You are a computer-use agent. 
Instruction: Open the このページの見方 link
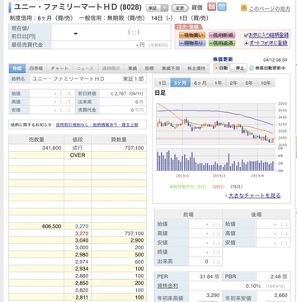pos(269,9)
